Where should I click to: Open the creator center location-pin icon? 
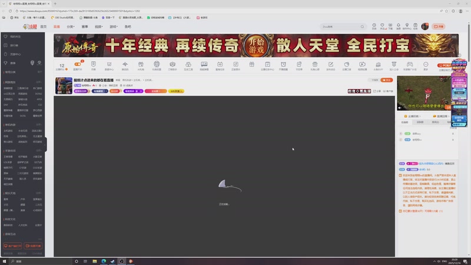(x=407, y=25)
